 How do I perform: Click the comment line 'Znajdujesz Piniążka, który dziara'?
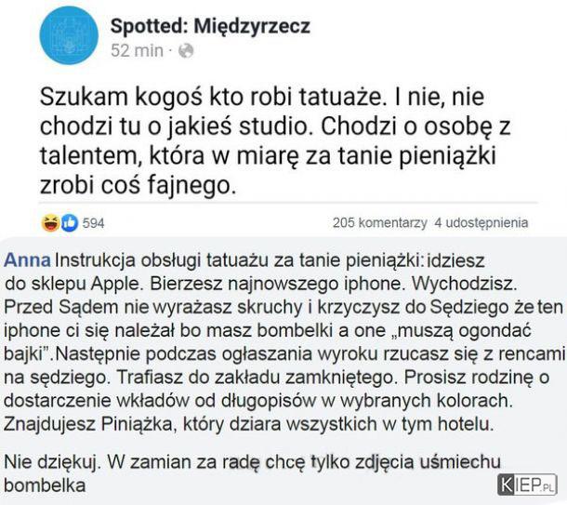pyautogui.click(x=248, y=424)
